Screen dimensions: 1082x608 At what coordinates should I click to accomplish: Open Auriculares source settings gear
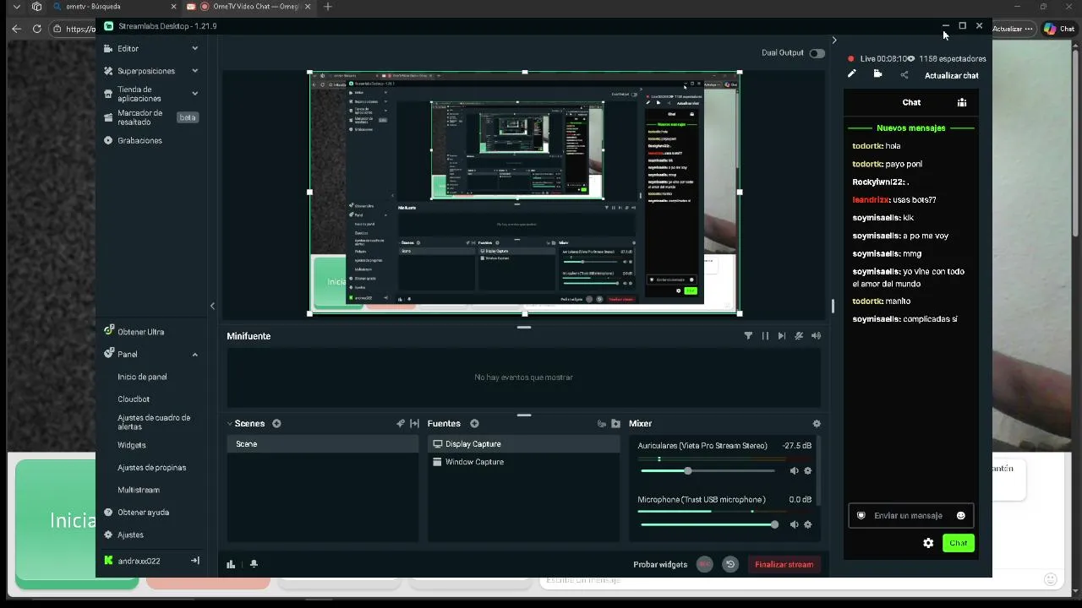(808, 471)
